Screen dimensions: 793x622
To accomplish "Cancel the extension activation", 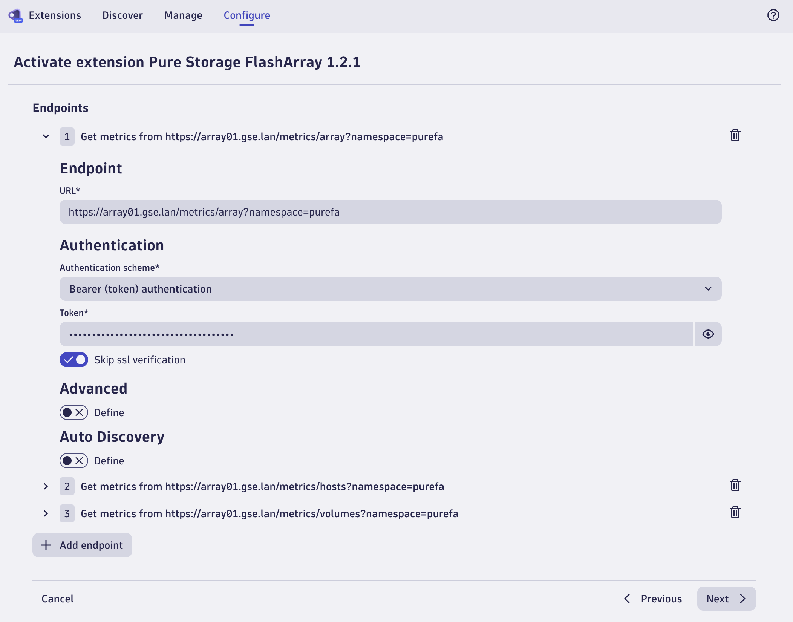I will click(57, 599).
